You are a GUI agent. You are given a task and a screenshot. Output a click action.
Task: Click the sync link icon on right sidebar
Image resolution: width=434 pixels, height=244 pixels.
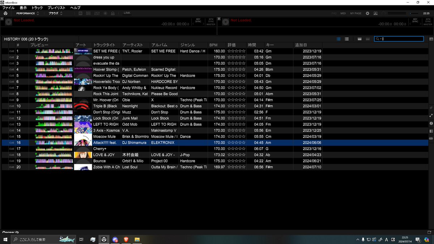coord(431,138)
